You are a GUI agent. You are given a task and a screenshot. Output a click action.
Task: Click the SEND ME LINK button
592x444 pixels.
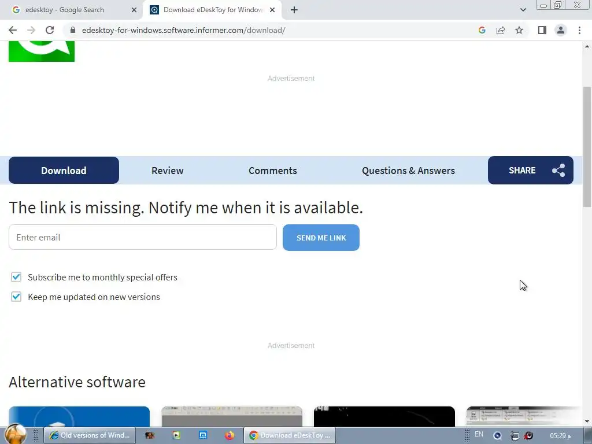321,238
